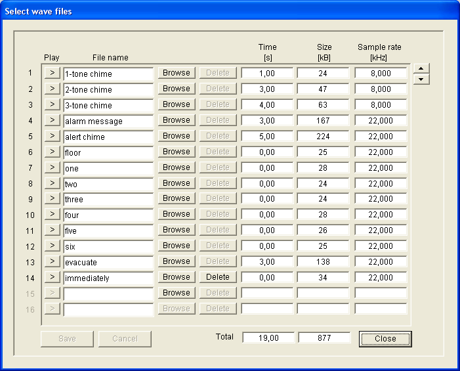Click the floor file name field
Screen dimensions: 460x371
pos(108,153)
